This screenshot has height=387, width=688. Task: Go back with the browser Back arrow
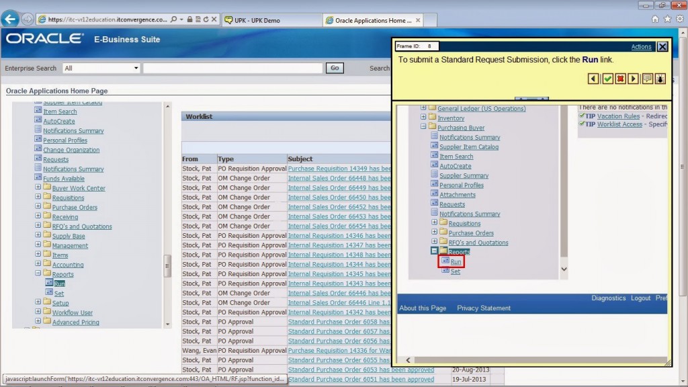[10, 19]
